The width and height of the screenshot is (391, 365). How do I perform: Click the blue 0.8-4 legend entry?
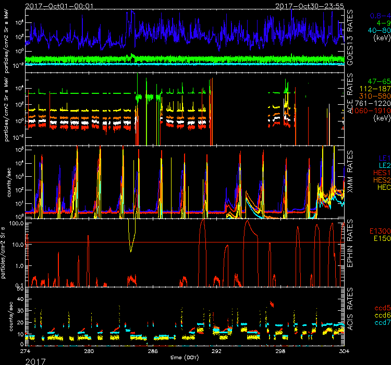(378, 17)
